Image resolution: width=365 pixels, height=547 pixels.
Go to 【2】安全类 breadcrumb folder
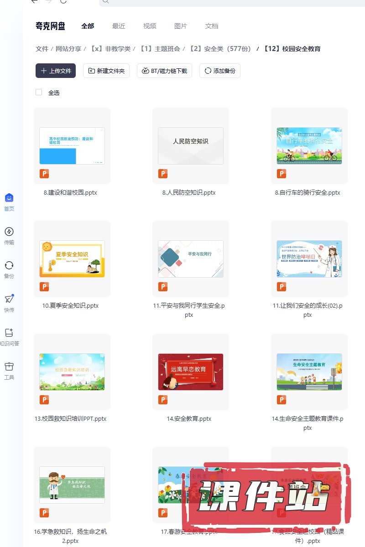point(221,49)
